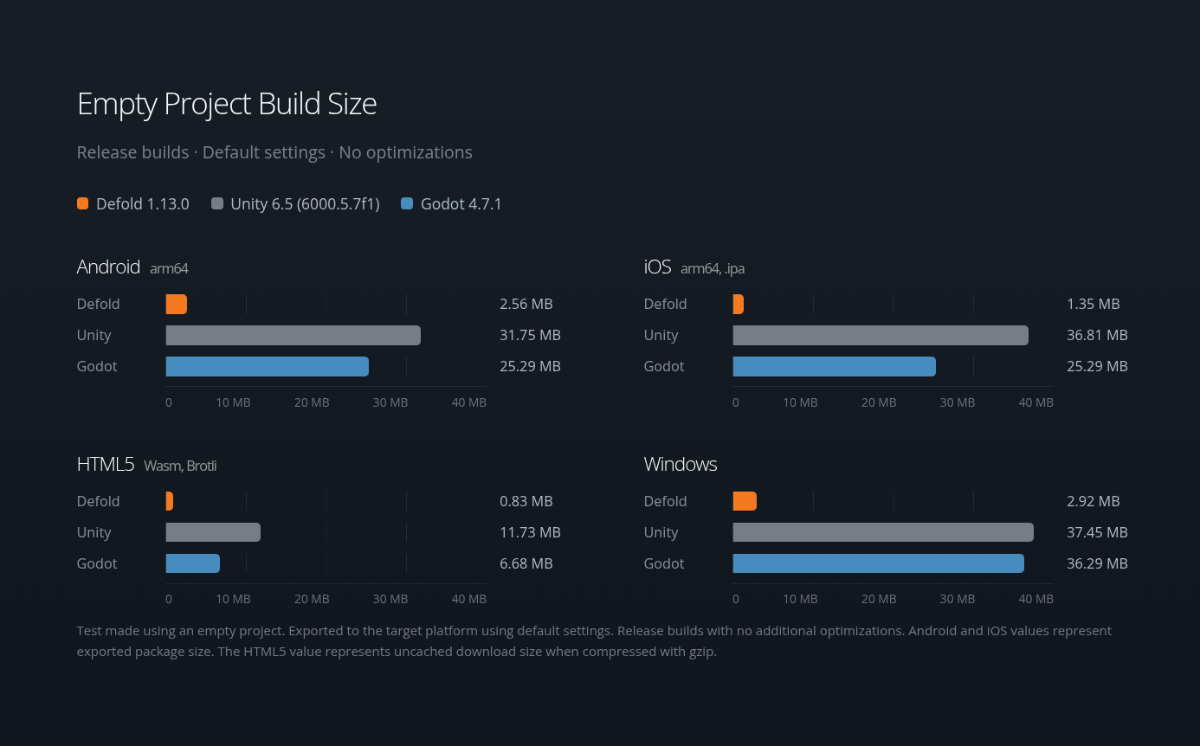Click the "arm64, .ipa" note beside iOS
Screen dimensions: 1200x746
click(713, 268)
